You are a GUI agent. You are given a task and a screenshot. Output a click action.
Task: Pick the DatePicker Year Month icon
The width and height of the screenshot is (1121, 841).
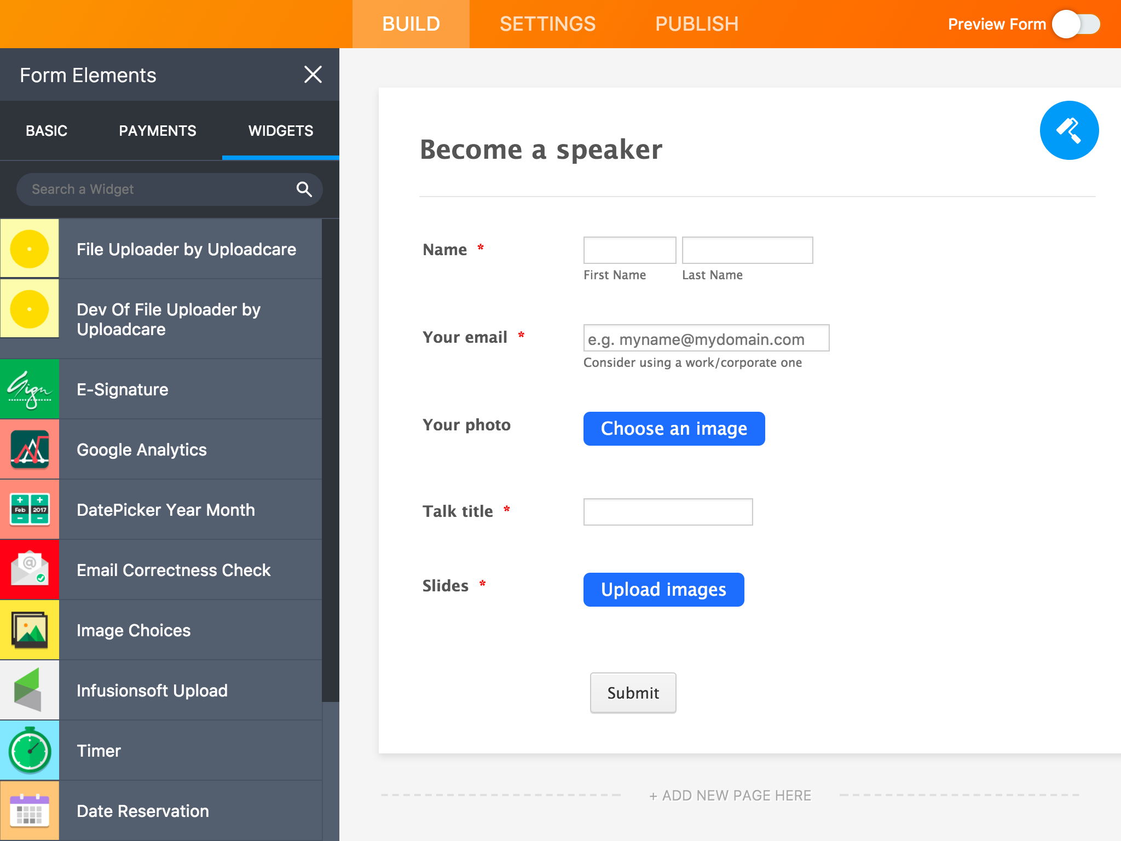[x=30, y=509]
